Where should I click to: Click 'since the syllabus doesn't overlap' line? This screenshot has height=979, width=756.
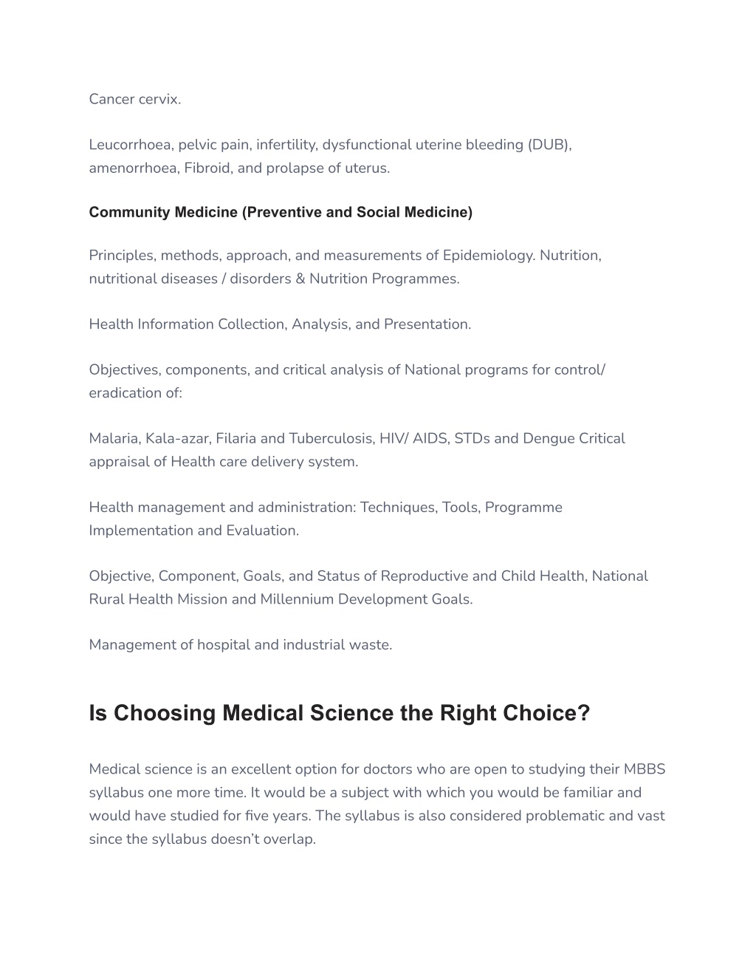point(202,839)
